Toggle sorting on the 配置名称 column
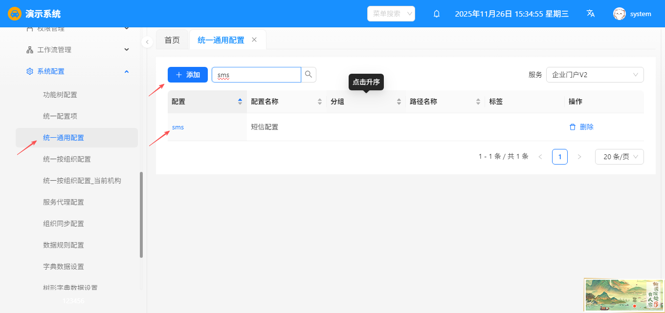 319,102
